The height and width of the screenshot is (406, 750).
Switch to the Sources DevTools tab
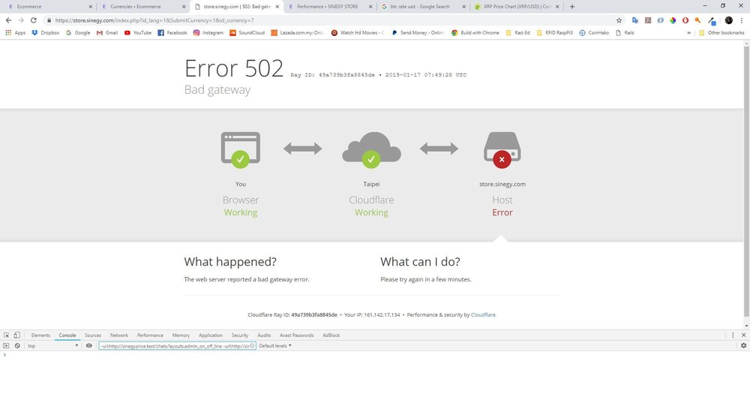click(x=93, y=335)
